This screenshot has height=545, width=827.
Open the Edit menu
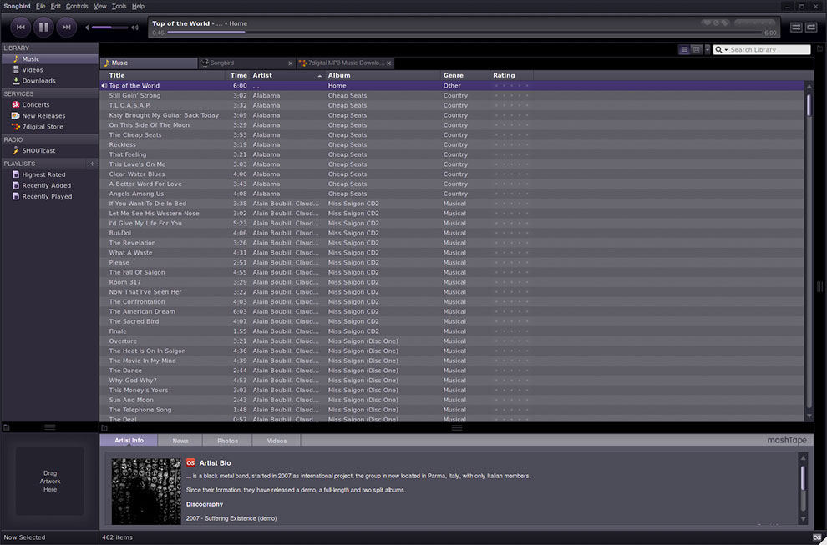click(x=55, y=7)
